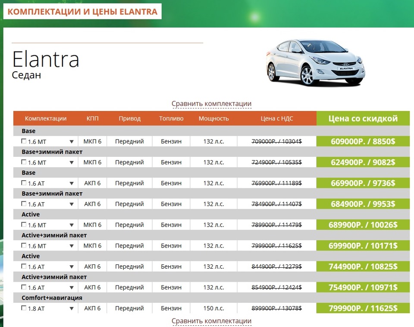Expand the arrow in the 609000Р. row
This screenshot has height=327, width=414.
72,142
